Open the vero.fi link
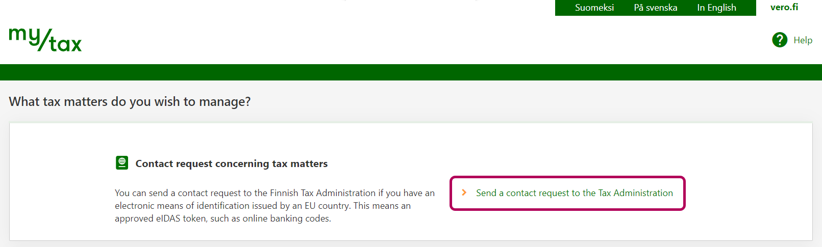Viewport: 822px width, 247px height. tap(784, 7)
